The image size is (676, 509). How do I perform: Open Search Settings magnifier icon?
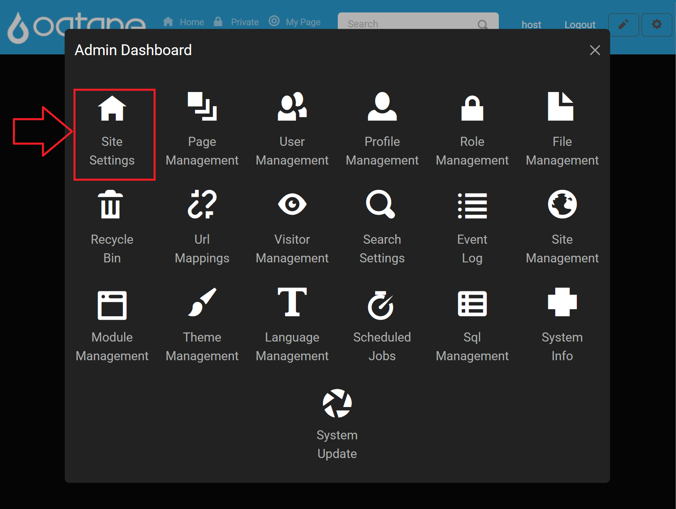tap(381, 204)
